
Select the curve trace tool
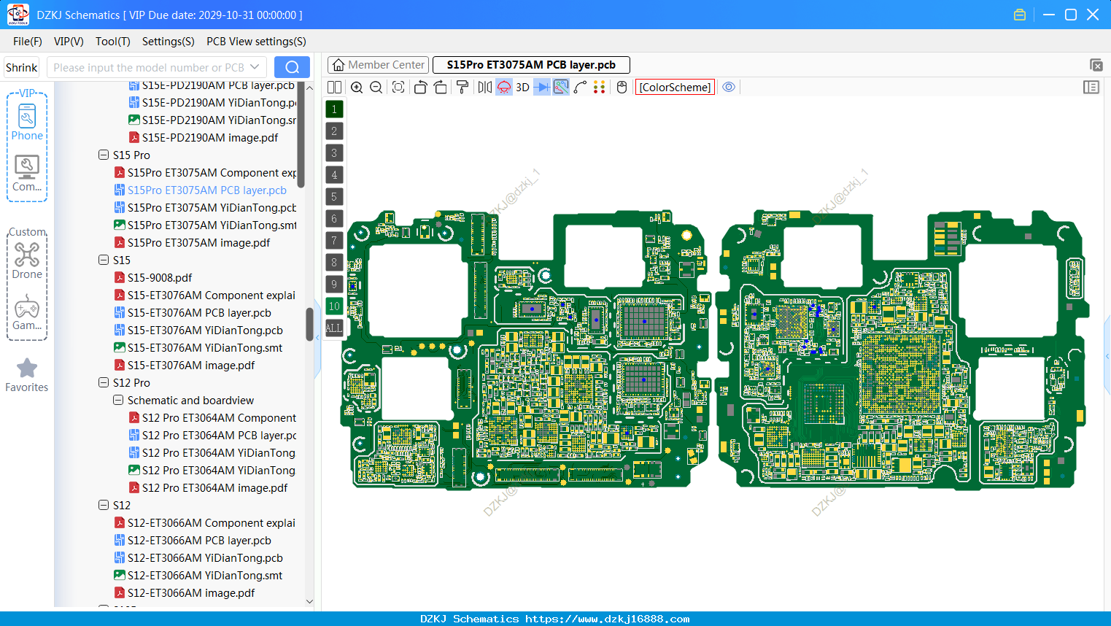point(581,88)
